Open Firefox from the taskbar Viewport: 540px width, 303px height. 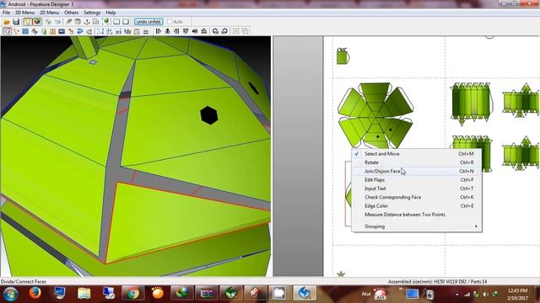click(35, 293)
